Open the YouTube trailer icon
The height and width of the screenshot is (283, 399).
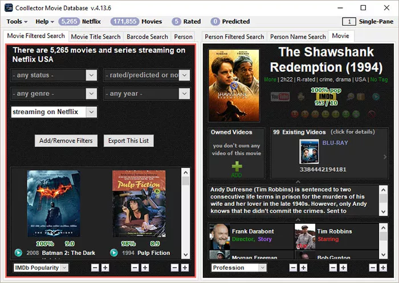pos(280,96)
